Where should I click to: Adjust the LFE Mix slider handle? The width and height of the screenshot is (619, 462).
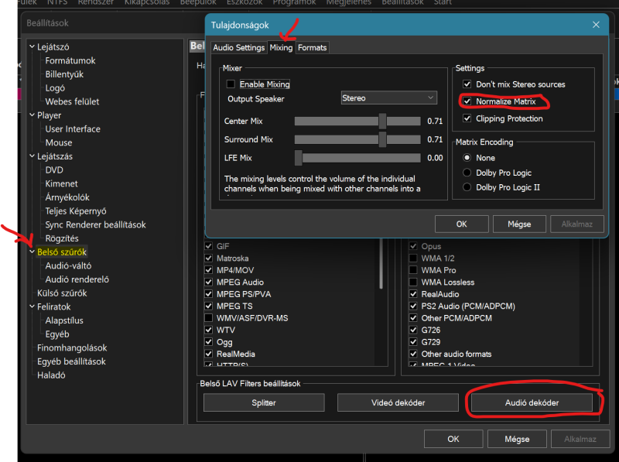tap(299, 158)
